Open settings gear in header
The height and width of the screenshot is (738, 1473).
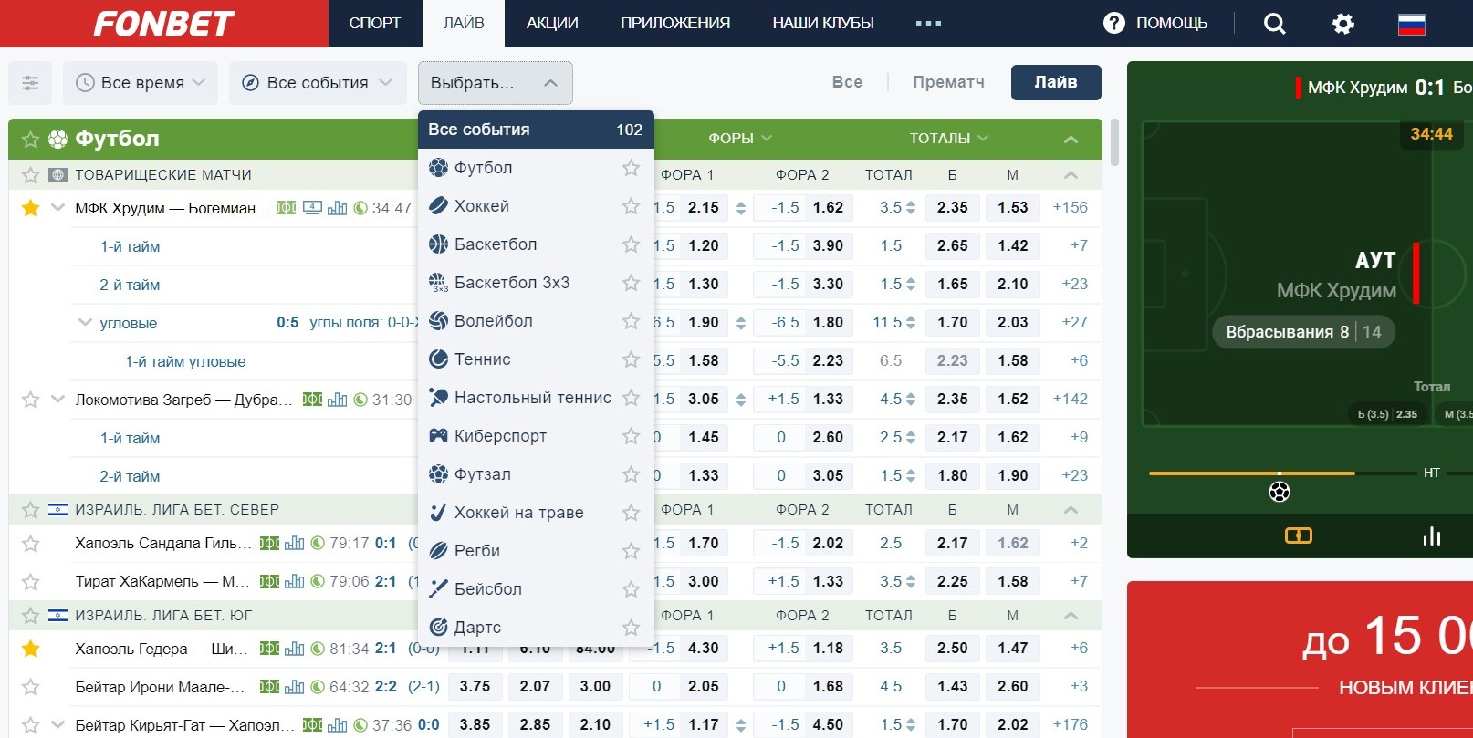tap(1343, 24)
